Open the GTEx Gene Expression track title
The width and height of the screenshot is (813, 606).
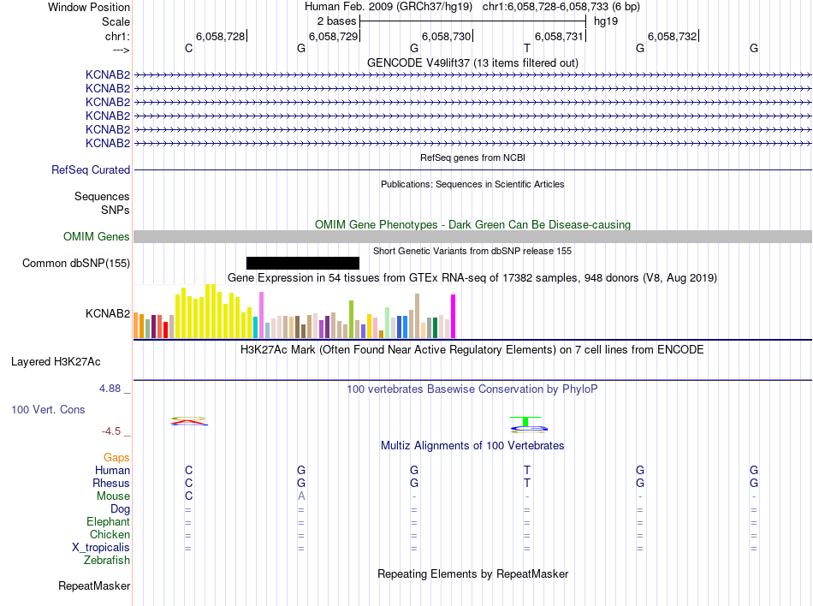pyautogui.click(x=472, y=278)
